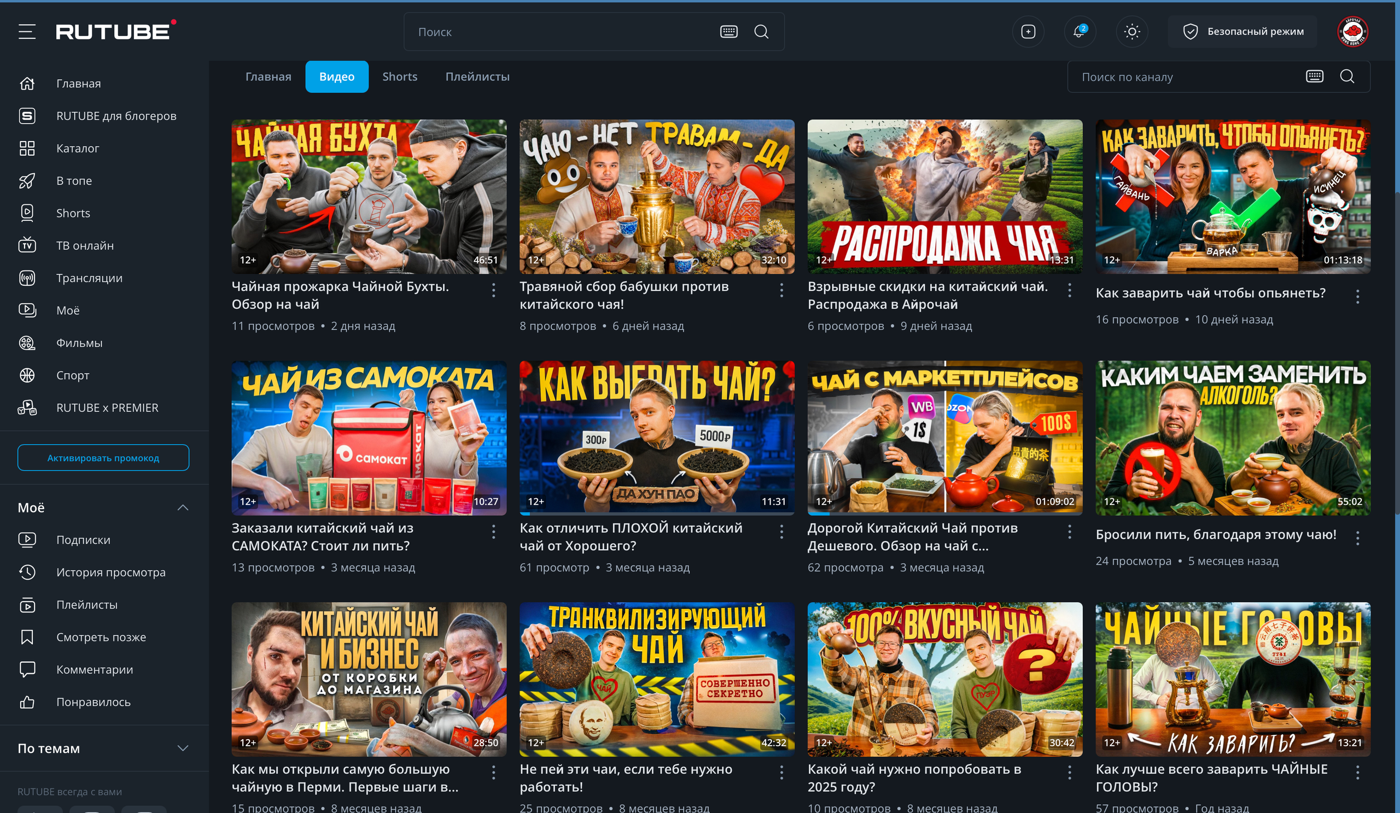This screenshot has height=813, width=1400.
Task: Click the virtual keyboard icon in main search
Action: click(728, 32)
